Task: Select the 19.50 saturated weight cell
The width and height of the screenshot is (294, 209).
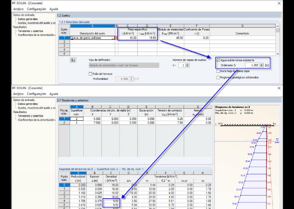Action: pyautogui.click(x=147, y=38)
